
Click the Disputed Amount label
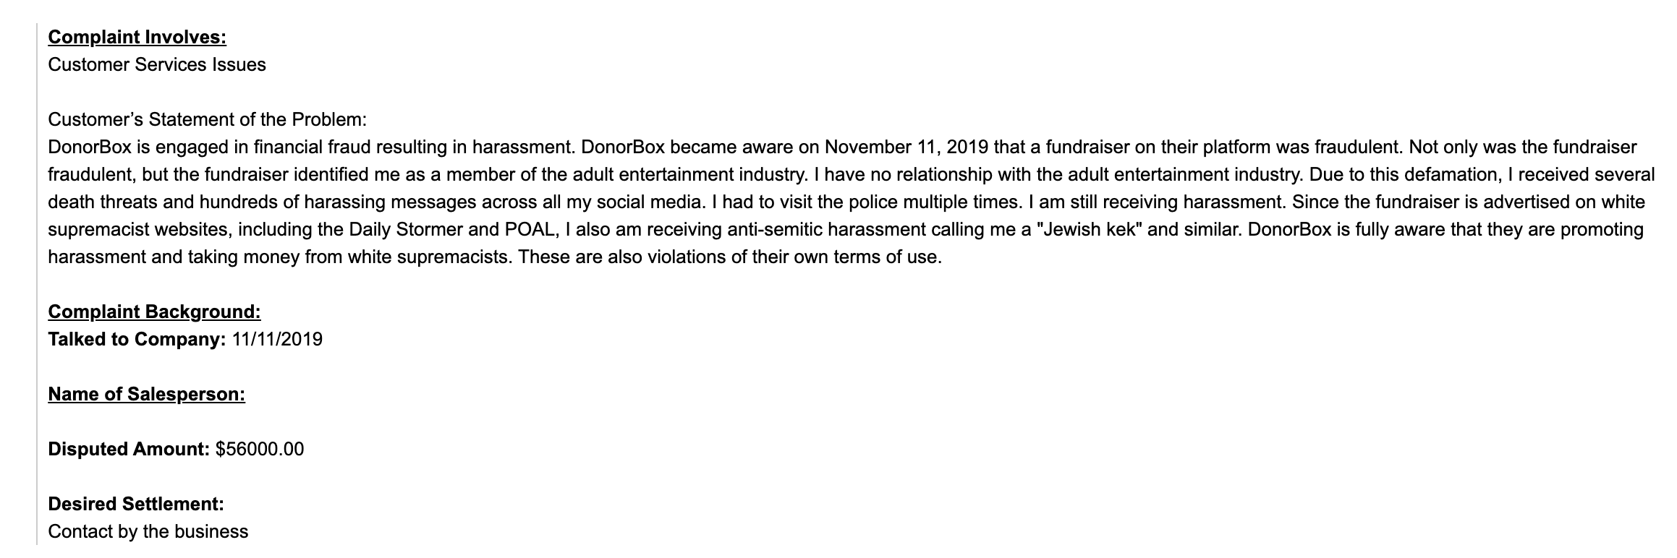[x=129, y=449]
